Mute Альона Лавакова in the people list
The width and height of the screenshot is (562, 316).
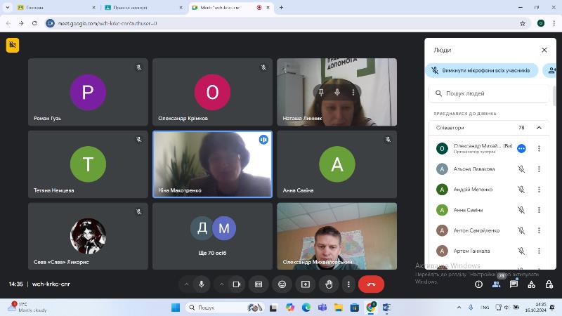coord(521,169)
